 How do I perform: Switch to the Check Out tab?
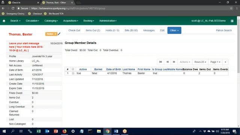(74, 30)
